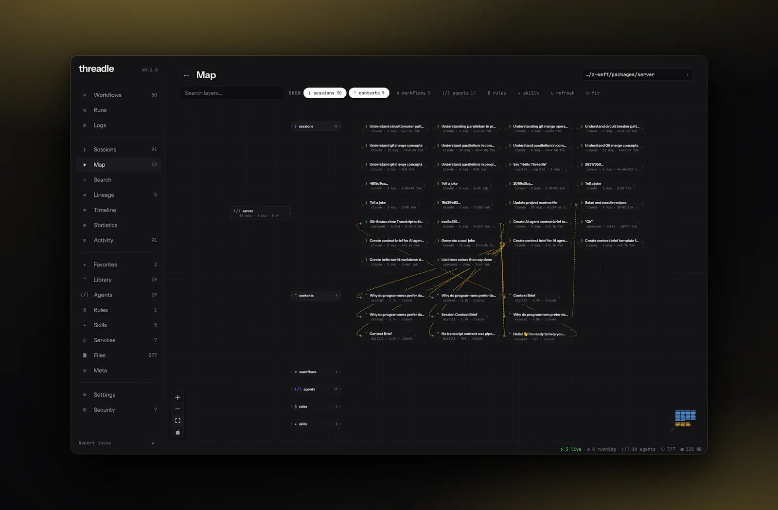Viewport: 778px width, 510px height.
Task: Open Statistics in the sidebar
Action: 119,226
